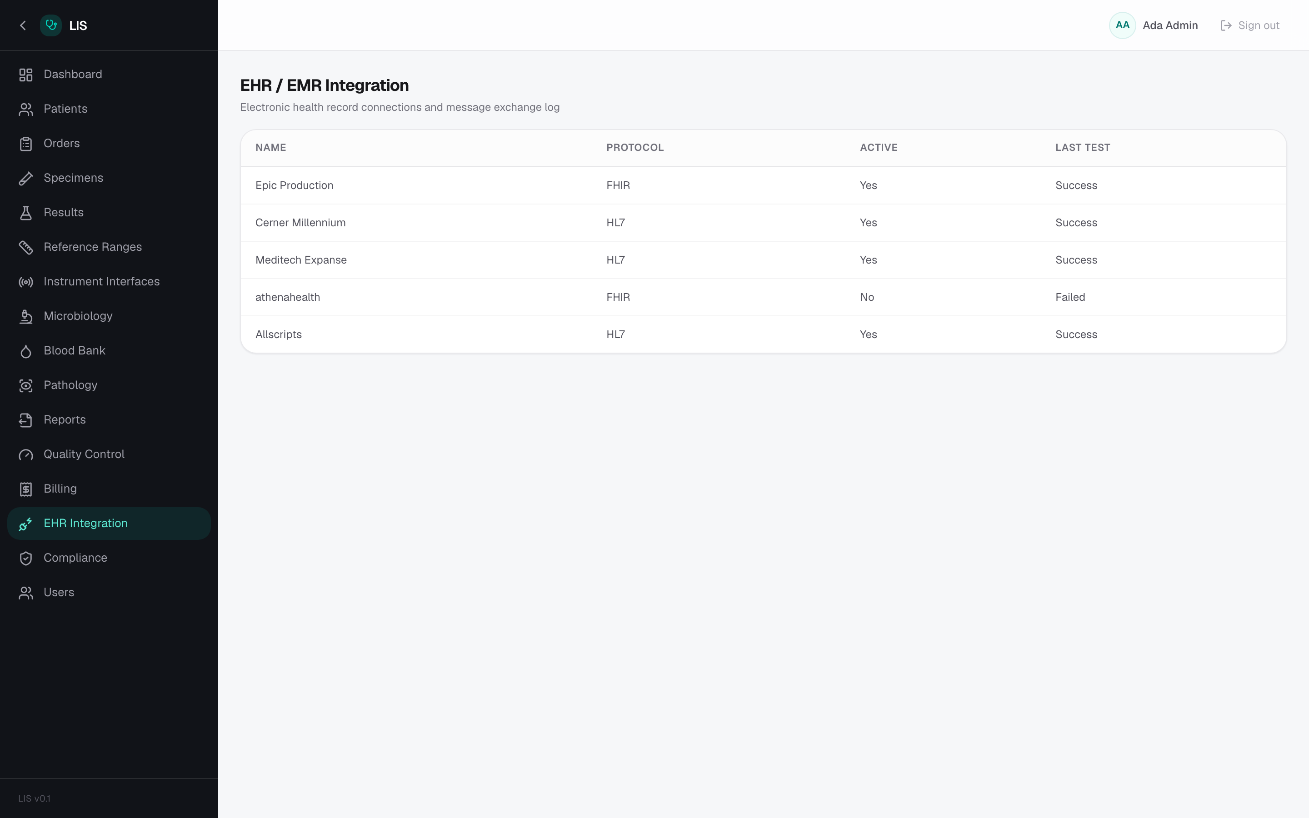Open the Results page
This screenshot has height=818, width=1309.
pyautogui.click(x=109, y=213)
